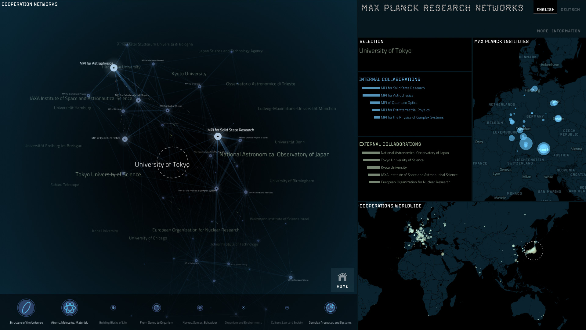Open More Information link

click(x=559, y=31)
